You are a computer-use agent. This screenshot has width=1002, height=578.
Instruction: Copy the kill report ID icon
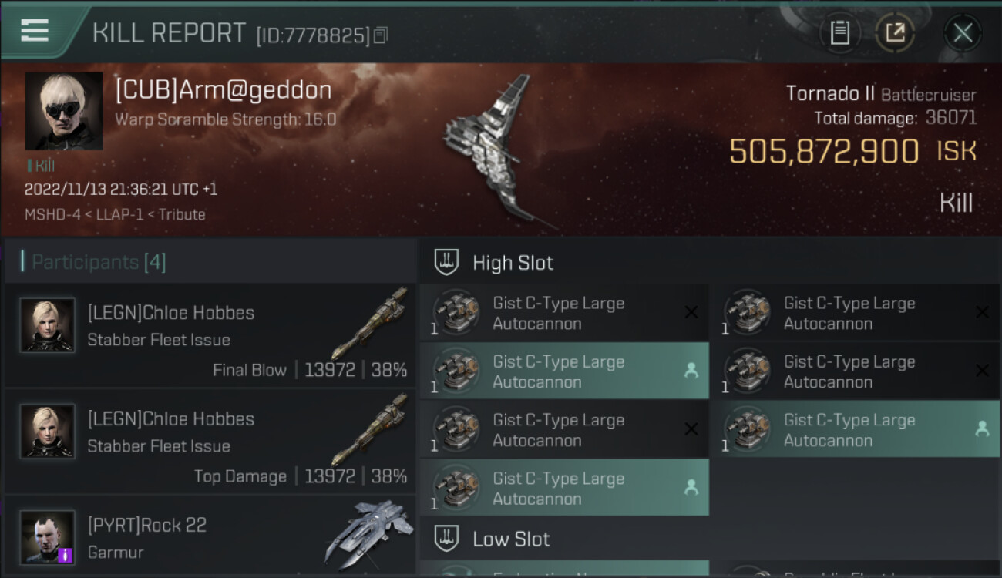(381, 35)
